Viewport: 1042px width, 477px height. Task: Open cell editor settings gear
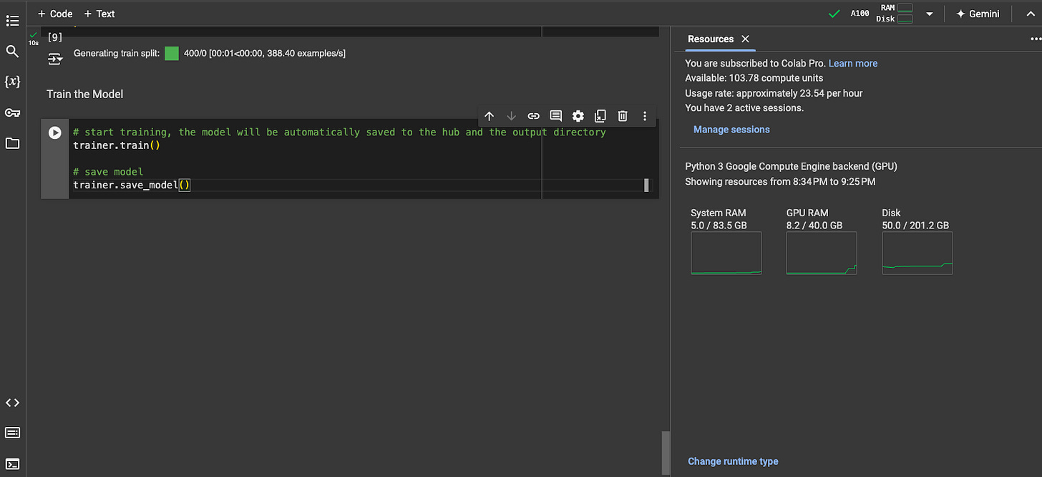coord(578,116)
